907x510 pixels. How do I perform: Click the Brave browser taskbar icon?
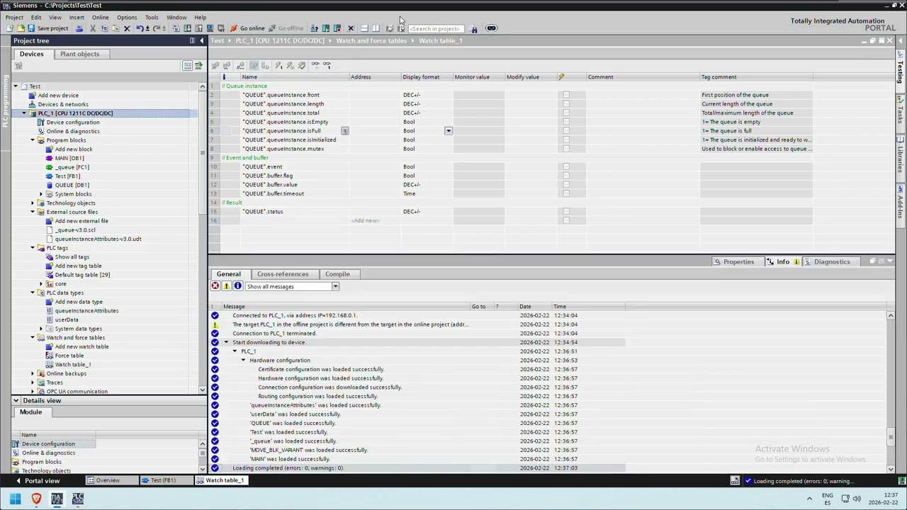coord(36,499)
